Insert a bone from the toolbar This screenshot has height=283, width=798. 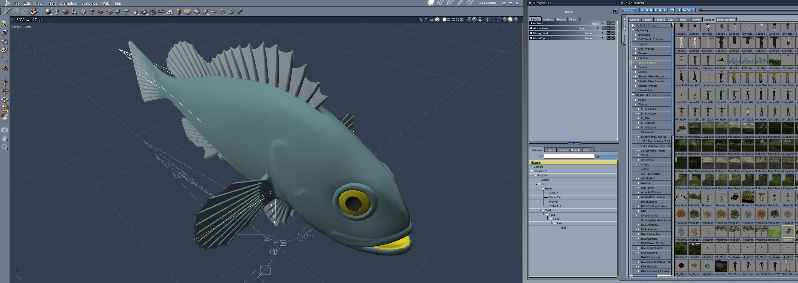point(239,11)
